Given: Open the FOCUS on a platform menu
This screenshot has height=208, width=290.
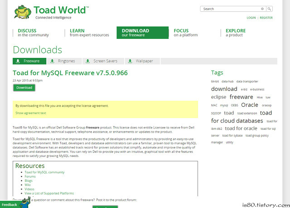Looking at the screenshot, I should point(186,33).
